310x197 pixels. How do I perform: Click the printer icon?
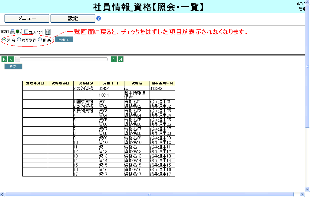(x=13, y=32)
